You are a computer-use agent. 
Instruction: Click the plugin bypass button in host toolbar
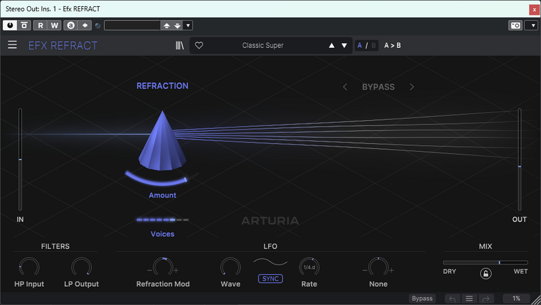pyautogui.click(x=24, y=26)
